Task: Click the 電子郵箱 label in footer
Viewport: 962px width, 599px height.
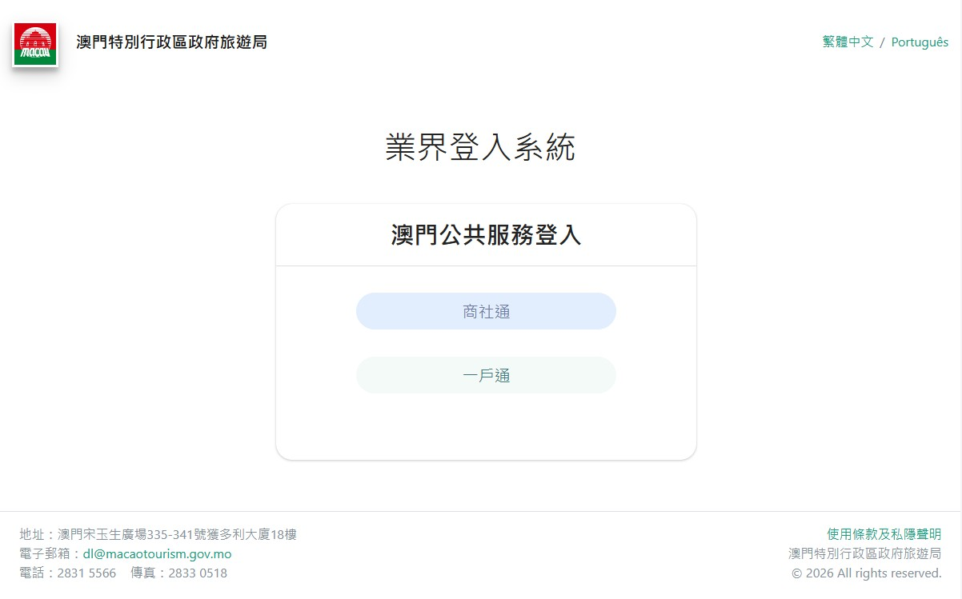Action: point(45,553)
